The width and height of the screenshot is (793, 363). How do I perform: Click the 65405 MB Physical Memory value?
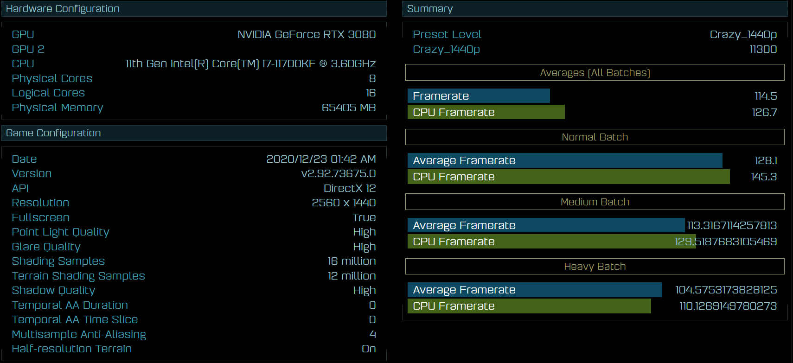[349, 108]
